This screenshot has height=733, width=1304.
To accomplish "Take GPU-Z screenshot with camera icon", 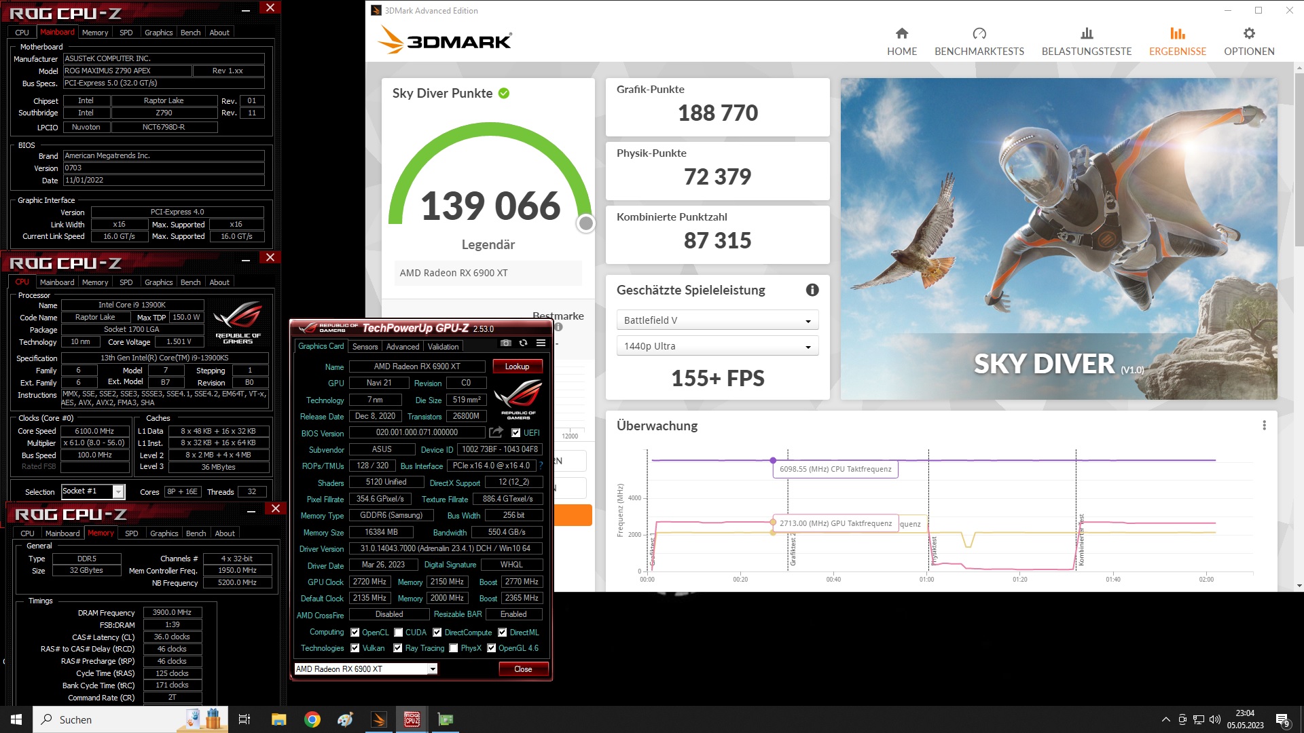I will click(505, 343).
